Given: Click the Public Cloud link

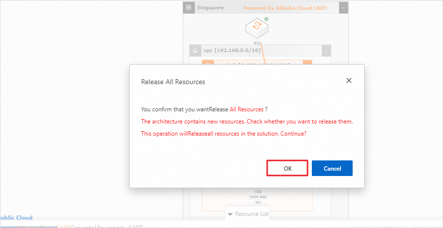Looking at the screenshot, I should click(x=16, y=218).
